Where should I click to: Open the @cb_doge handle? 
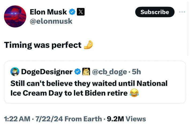[x=109, y=71]
